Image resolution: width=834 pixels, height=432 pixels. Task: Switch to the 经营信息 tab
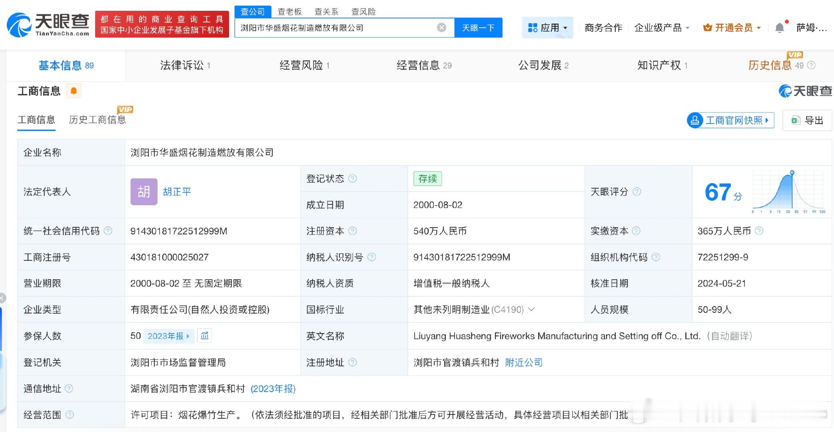(424, 65)
